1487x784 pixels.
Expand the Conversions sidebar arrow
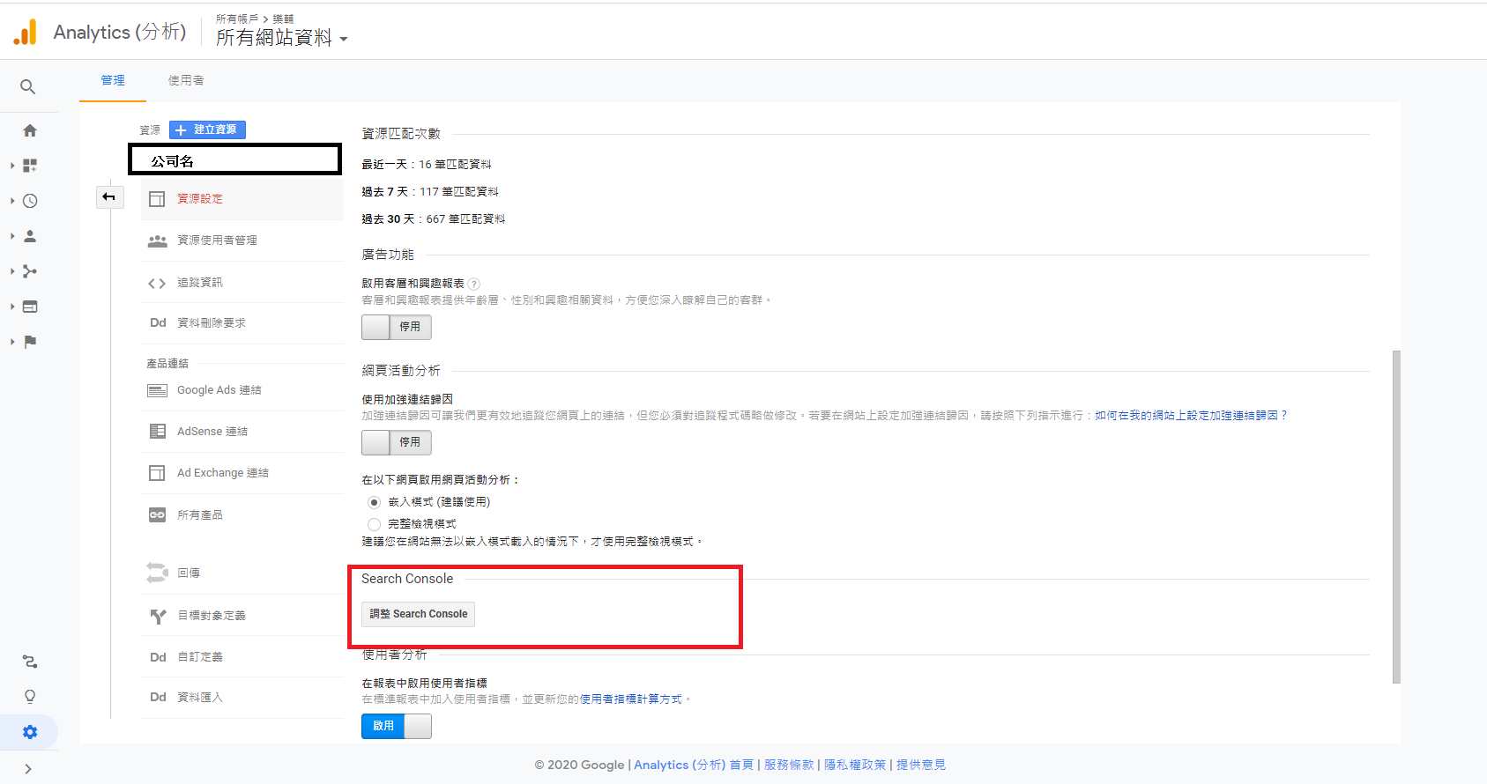(12, 342)
